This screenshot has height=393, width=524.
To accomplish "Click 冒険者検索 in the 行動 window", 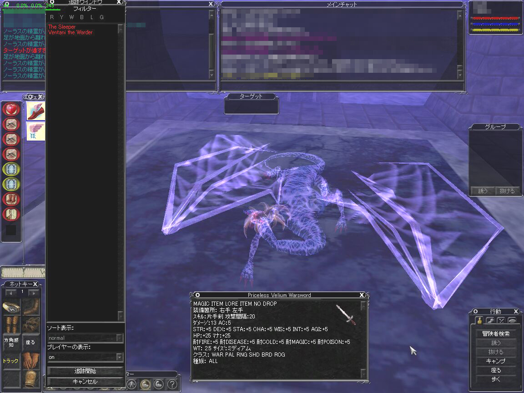I will click(496, 333).
